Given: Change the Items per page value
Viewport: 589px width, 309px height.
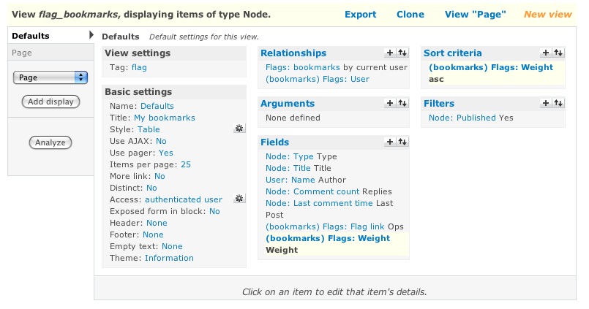Looking at the screenshot, I should point(186,164).
